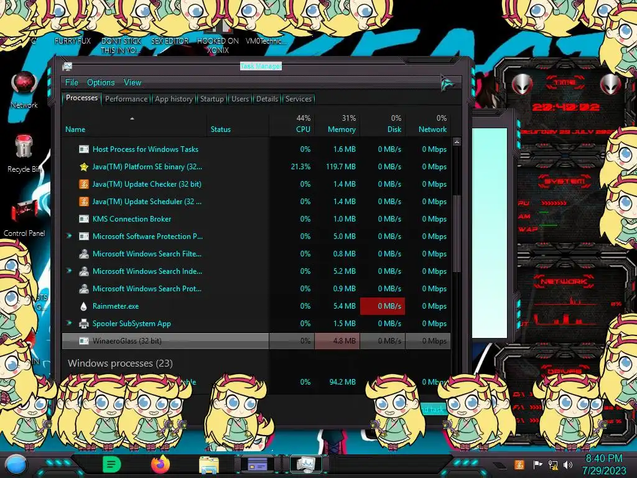
Task: Click the Host Process for Windows Tasks icon
Action: (84, 149)
